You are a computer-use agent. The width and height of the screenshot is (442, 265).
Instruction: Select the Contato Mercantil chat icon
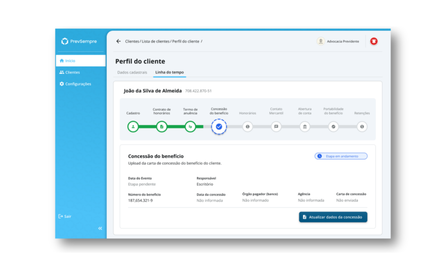tap(276, 127)
